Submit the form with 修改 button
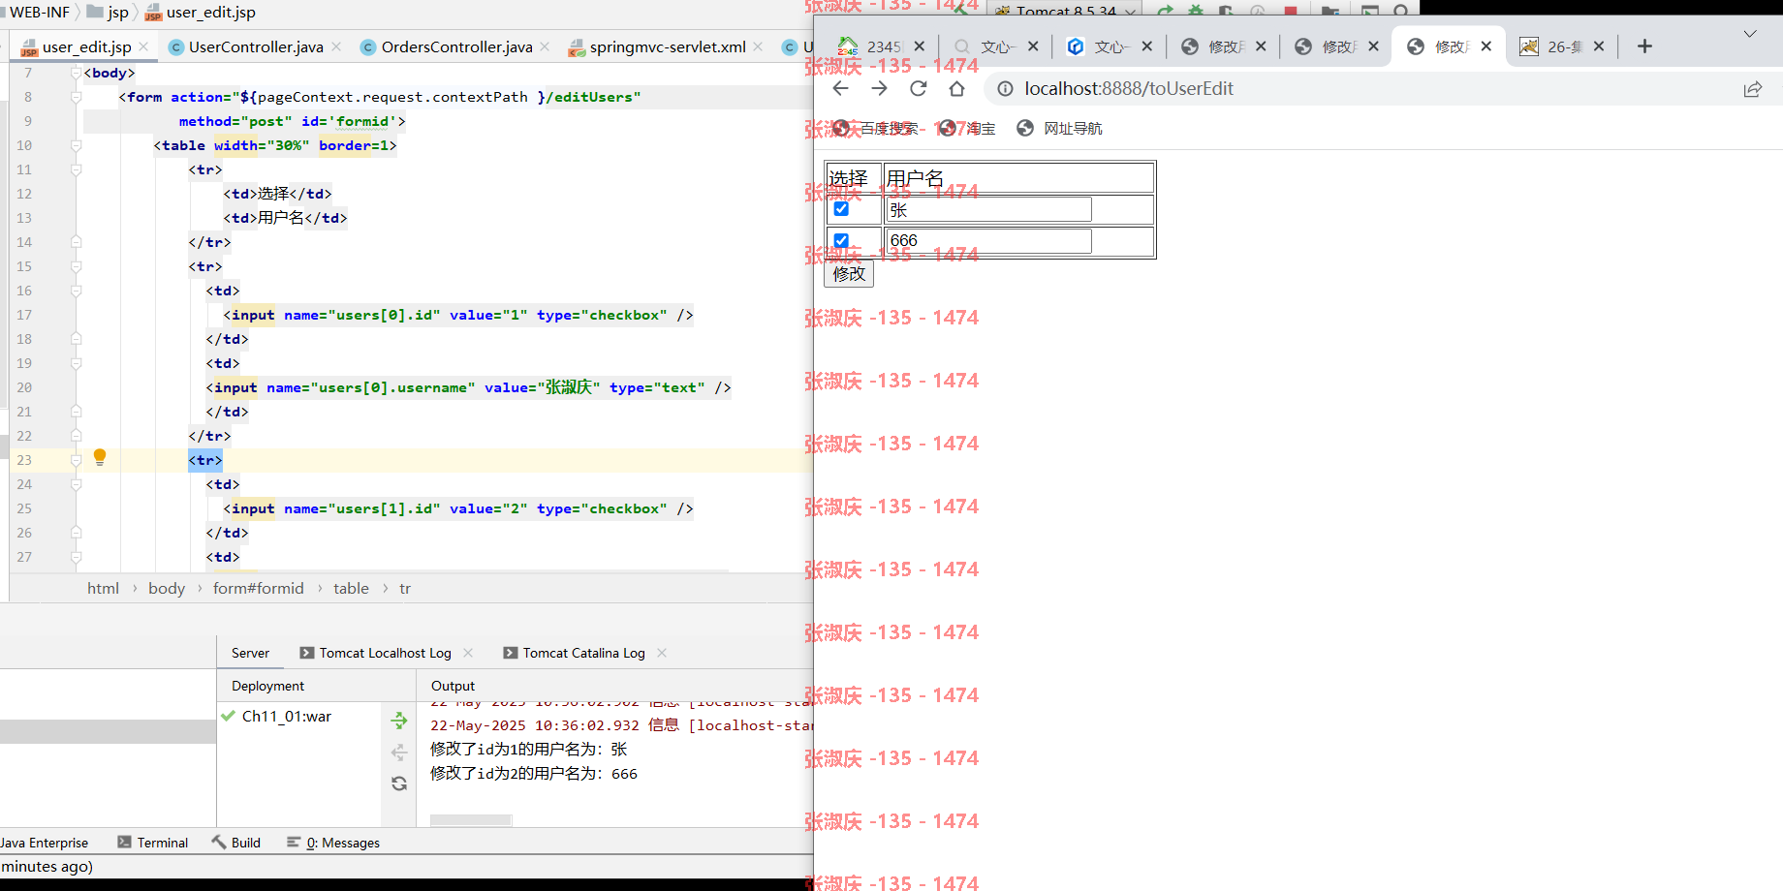 point(849,274)
